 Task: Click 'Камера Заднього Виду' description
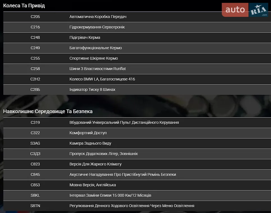(x=90, y=143)
